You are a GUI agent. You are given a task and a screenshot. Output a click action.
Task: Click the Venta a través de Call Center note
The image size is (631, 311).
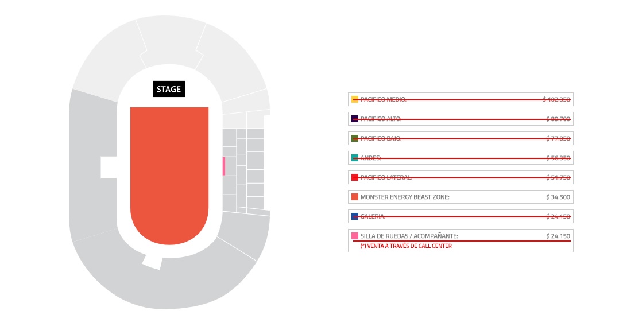coord(406,246)
